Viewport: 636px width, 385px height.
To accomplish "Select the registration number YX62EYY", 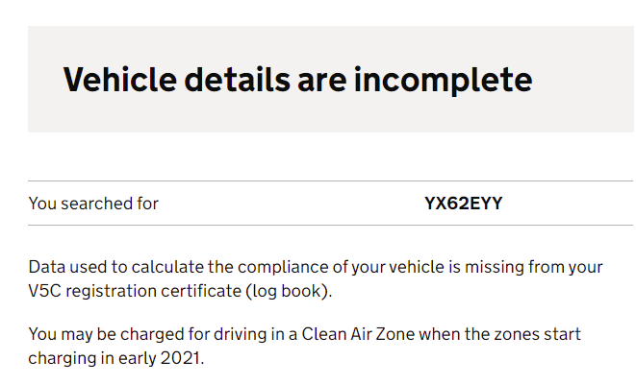I will (464, 204).
